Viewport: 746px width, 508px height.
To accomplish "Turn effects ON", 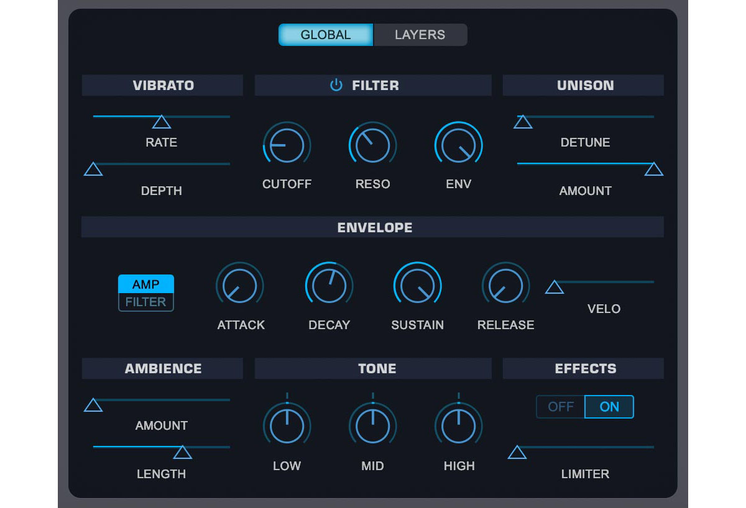I will pyautogui.click(x=609, y=407).
